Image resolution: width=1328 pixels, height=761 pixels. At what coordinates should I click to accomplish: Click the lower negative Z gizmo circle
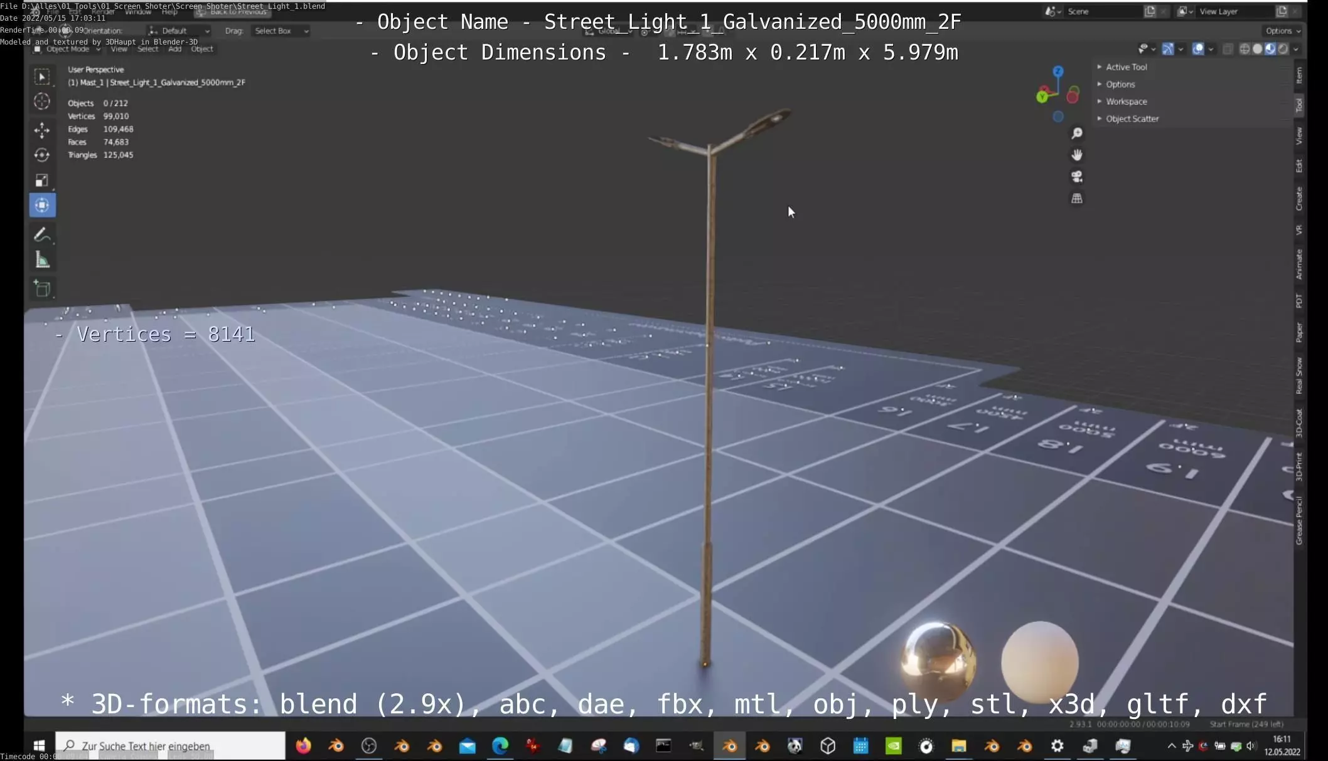[1058, 117]
